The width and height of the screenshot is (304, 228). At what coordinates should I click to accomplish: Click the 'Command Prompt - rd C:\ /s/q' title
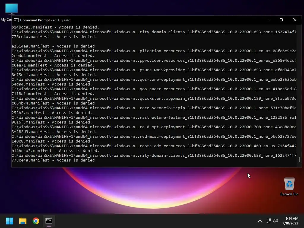pyautogui.click(x=45, y=20)
